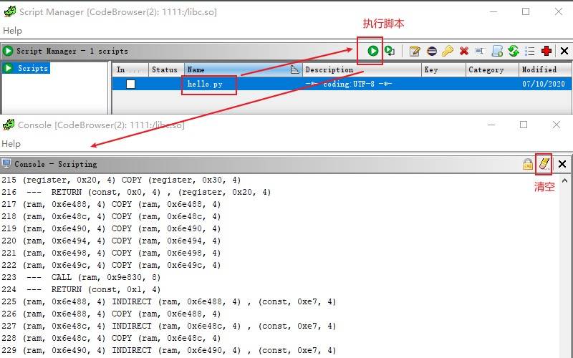Select the Scripts category tree node
Screen dimensions: 573x358
click(x=26, y=68)
